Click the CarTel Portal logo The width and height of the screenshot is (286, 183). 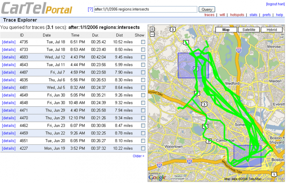(x=37, y=8)
